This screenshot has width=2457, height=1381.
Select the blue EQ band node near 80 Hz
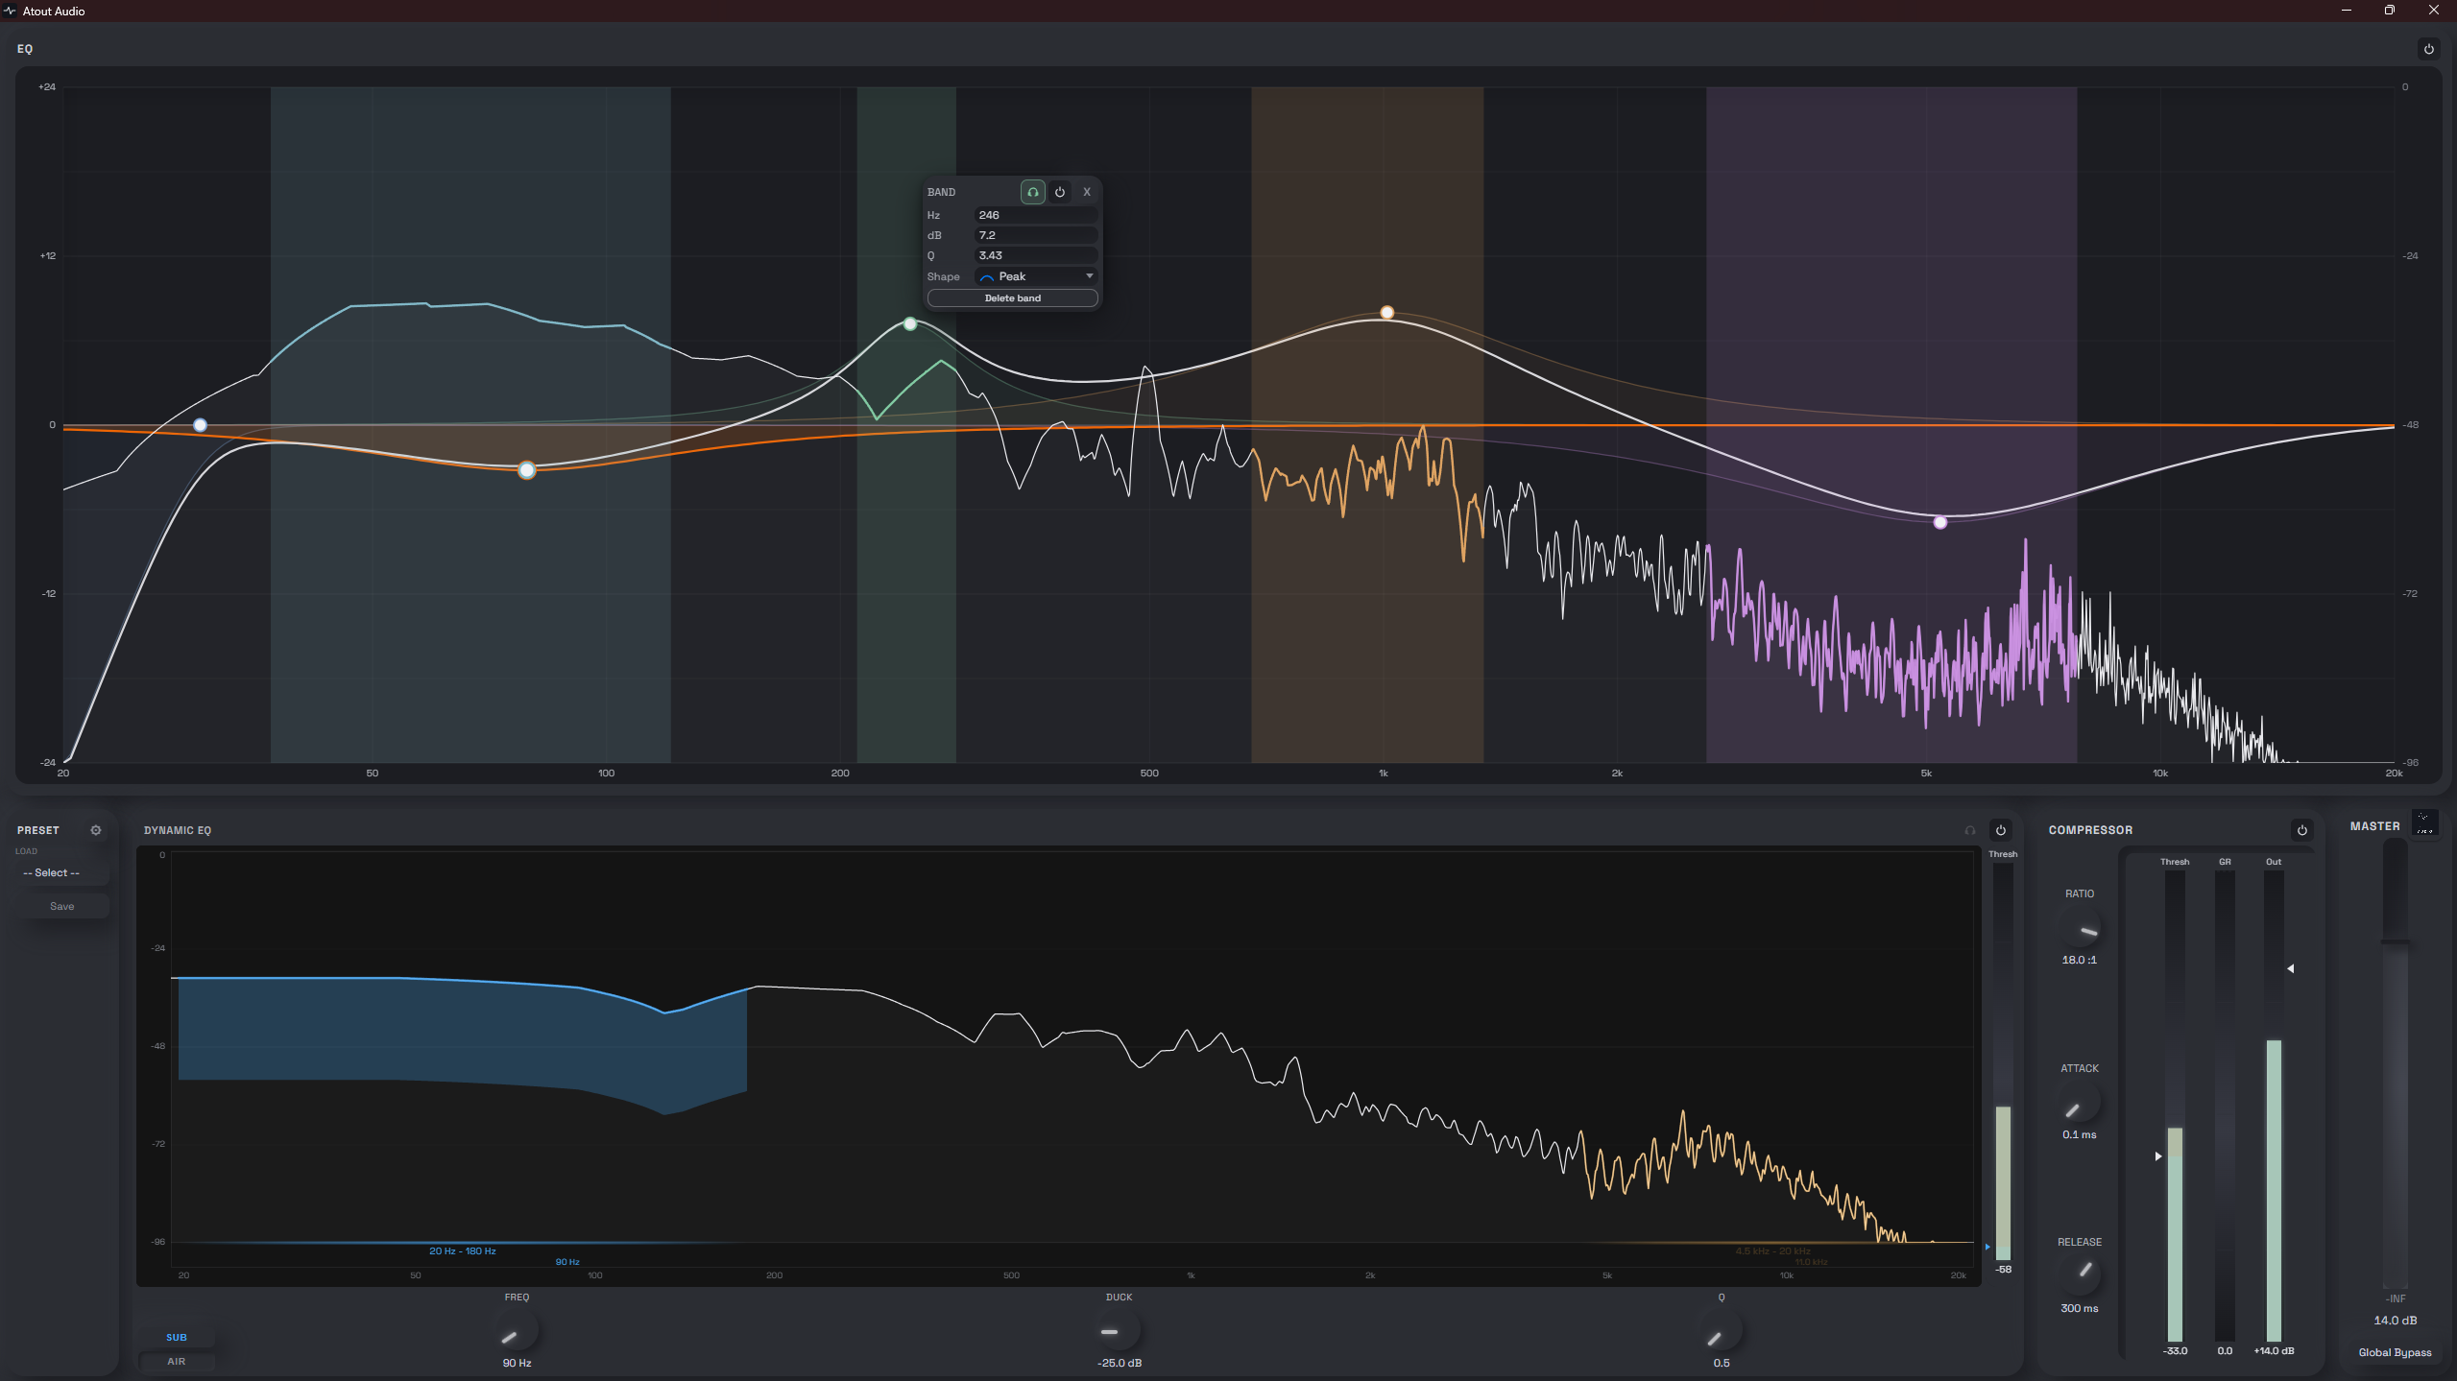(x=526, y=470)
